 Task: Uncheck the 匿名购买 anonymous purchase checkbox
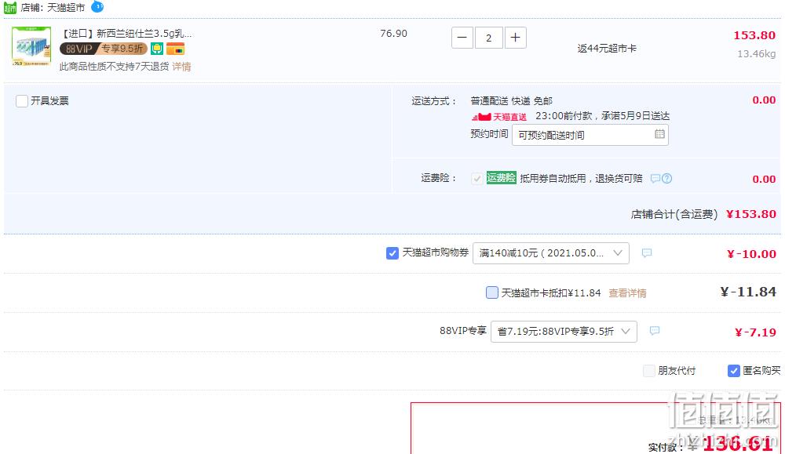tap(734, 371)
